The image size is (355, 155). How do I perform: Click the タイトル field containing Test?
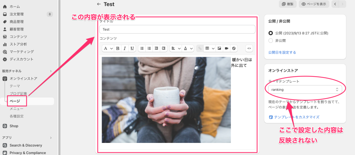click(x=177, y=29)
